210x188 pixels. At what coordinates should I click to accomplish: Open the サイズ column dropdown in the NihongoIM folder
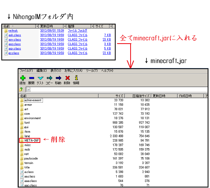click(111, 26)
